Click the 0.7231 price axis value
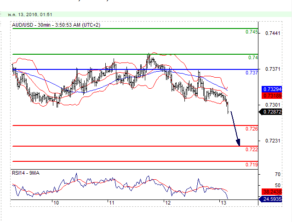This screenshot has width=292, height=222. (x=273, y=141)
